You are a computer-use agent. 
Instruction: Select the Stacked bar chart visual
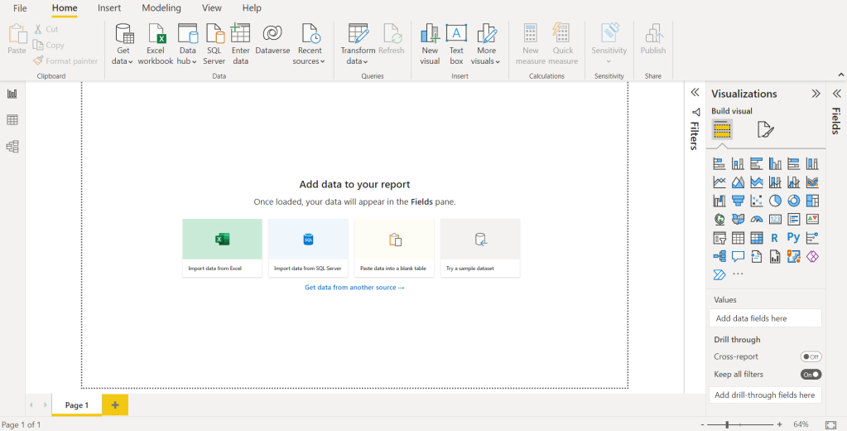[719, 163]
